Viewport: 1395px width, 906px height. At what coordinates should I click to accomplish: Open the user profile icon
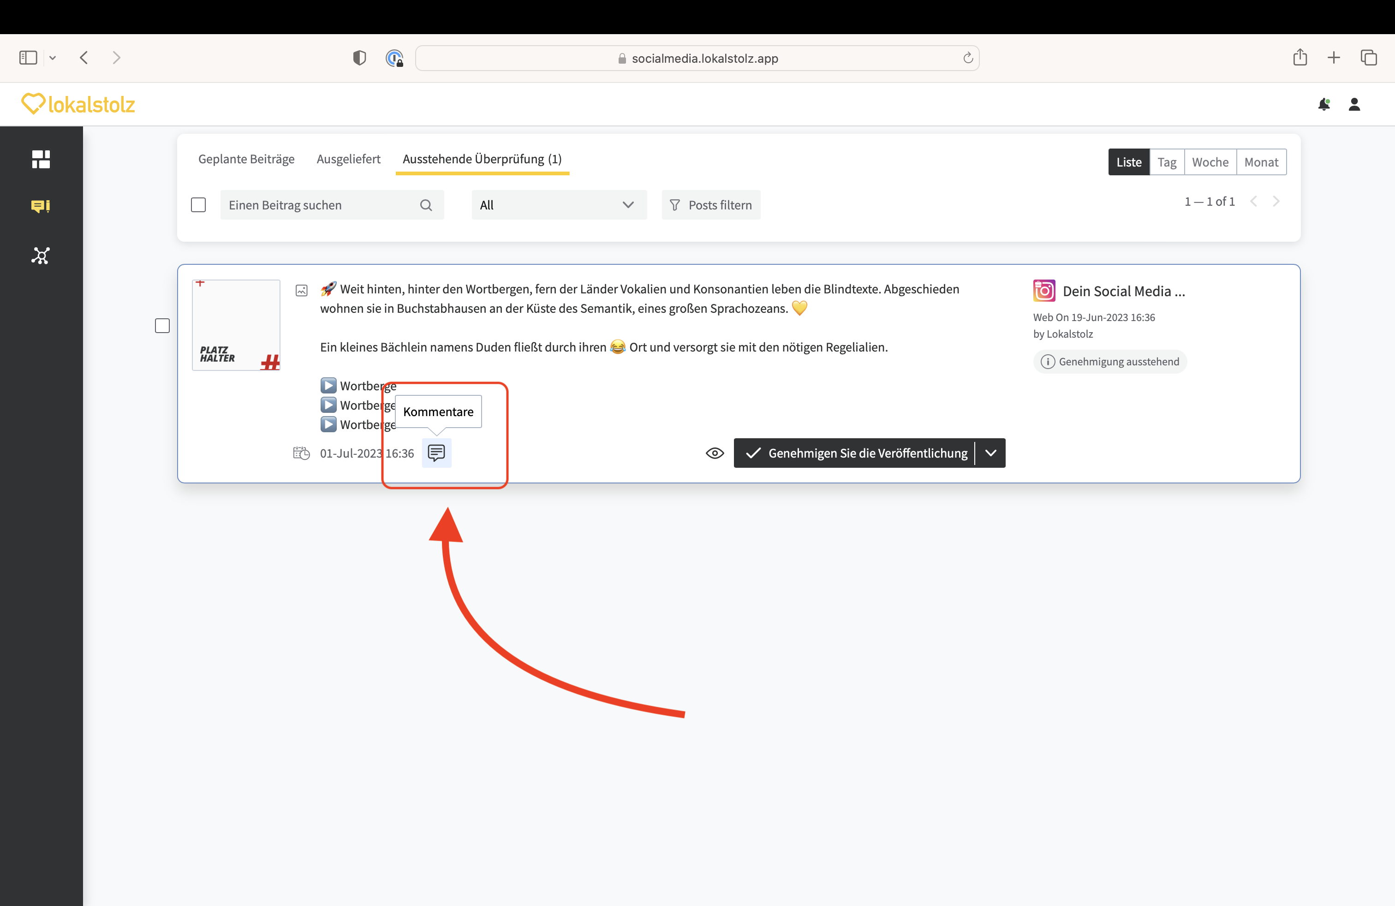pos(1354,104)
